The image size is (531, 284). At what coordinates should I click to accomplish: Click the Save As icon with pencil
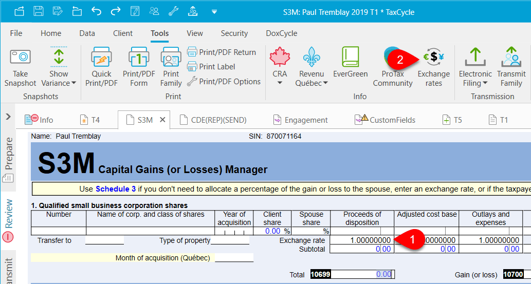pyautogui.click(x=58, y=12)
